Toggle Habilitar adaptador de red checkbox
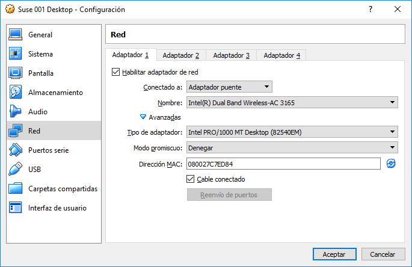412x267 pixels. (x=116, y=72)
